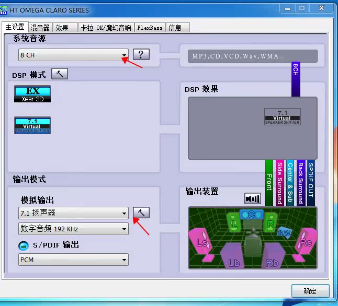Screen dimensions: 338x306
Task: Toggle the S/PDIF 输出 round icon
Action: (24, 246)
